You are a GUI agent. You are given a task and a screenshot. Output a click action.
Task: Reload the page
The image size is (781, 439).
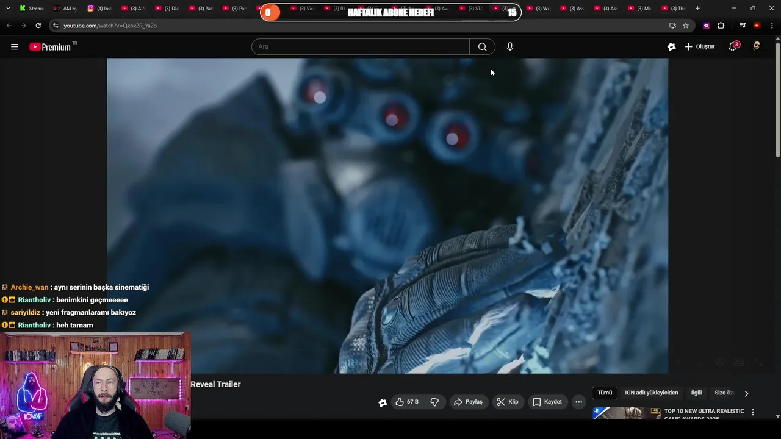(x=38, y=26)
